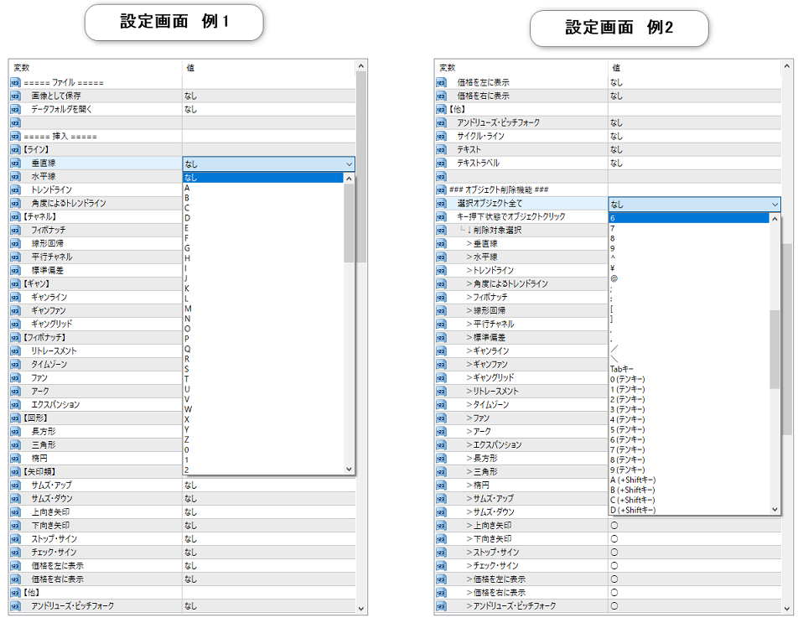This screenshot has height=623, width=798.
Task: Open the 選択オブジェクト全て value combo box arrow
Action: [x=775, y=205]
